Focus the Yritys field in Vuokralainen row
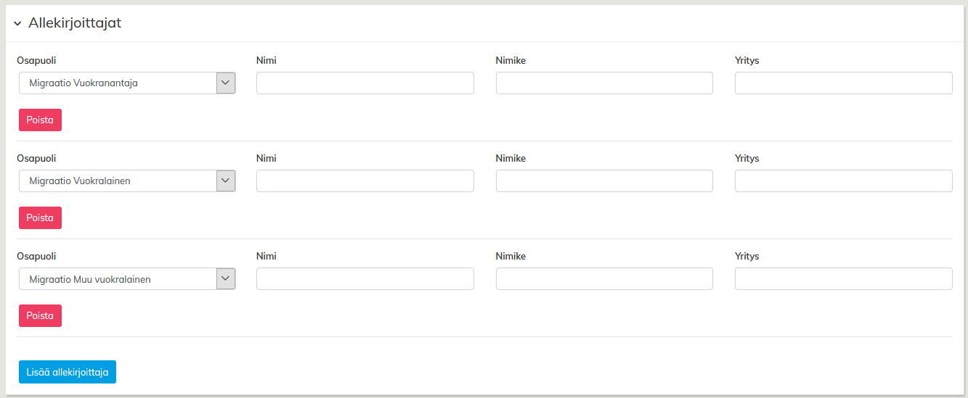Screen dimensions: 968x398 pos(843,181)
